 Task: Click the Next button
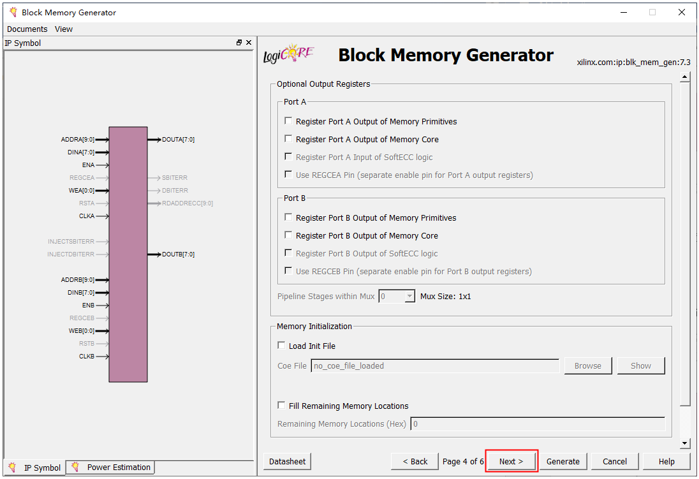[x=511, y=461]
